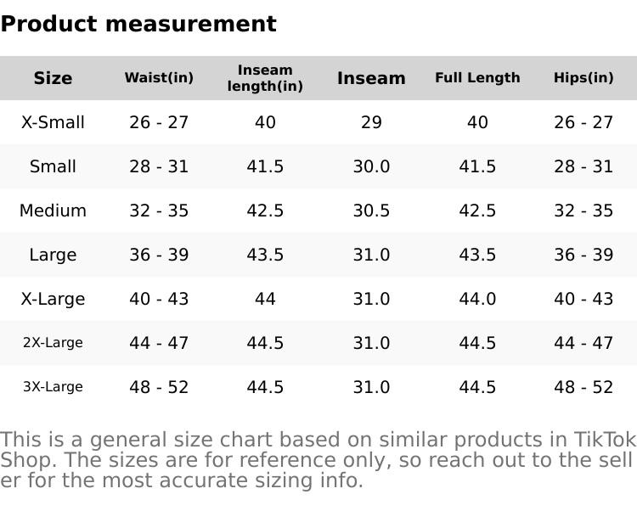Select the Size column header
The height and width of the screenshot is (511, 637).
(53, 78)
